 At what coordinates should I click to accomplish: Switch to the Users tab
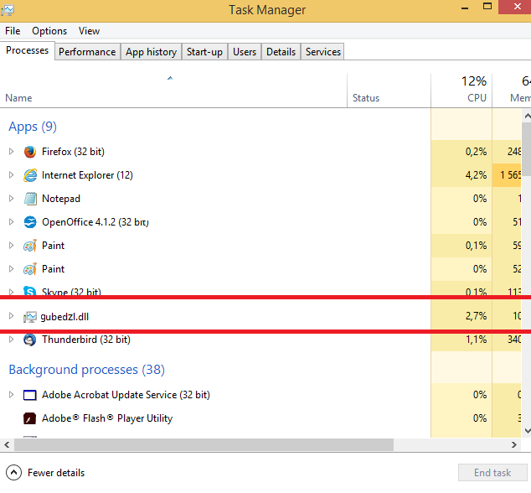point(245,51)
